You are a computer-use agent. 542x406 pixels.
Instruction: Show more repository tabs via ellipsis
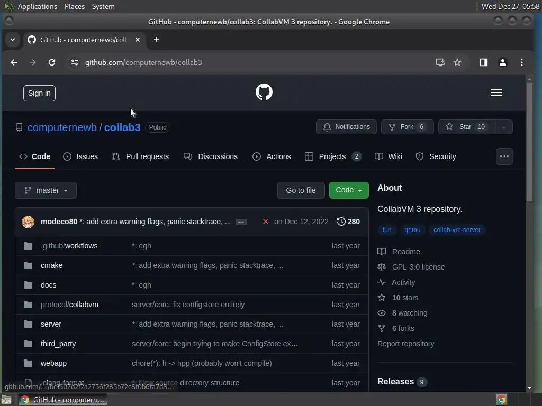(x=504, y=156)
